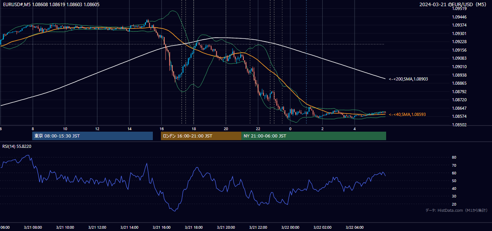The width and height of the screenshot is (492, 231).
Task: Click the 40,SMA,1.08593 indicator label
Action: pyautogui.click(x=407, y=114)
